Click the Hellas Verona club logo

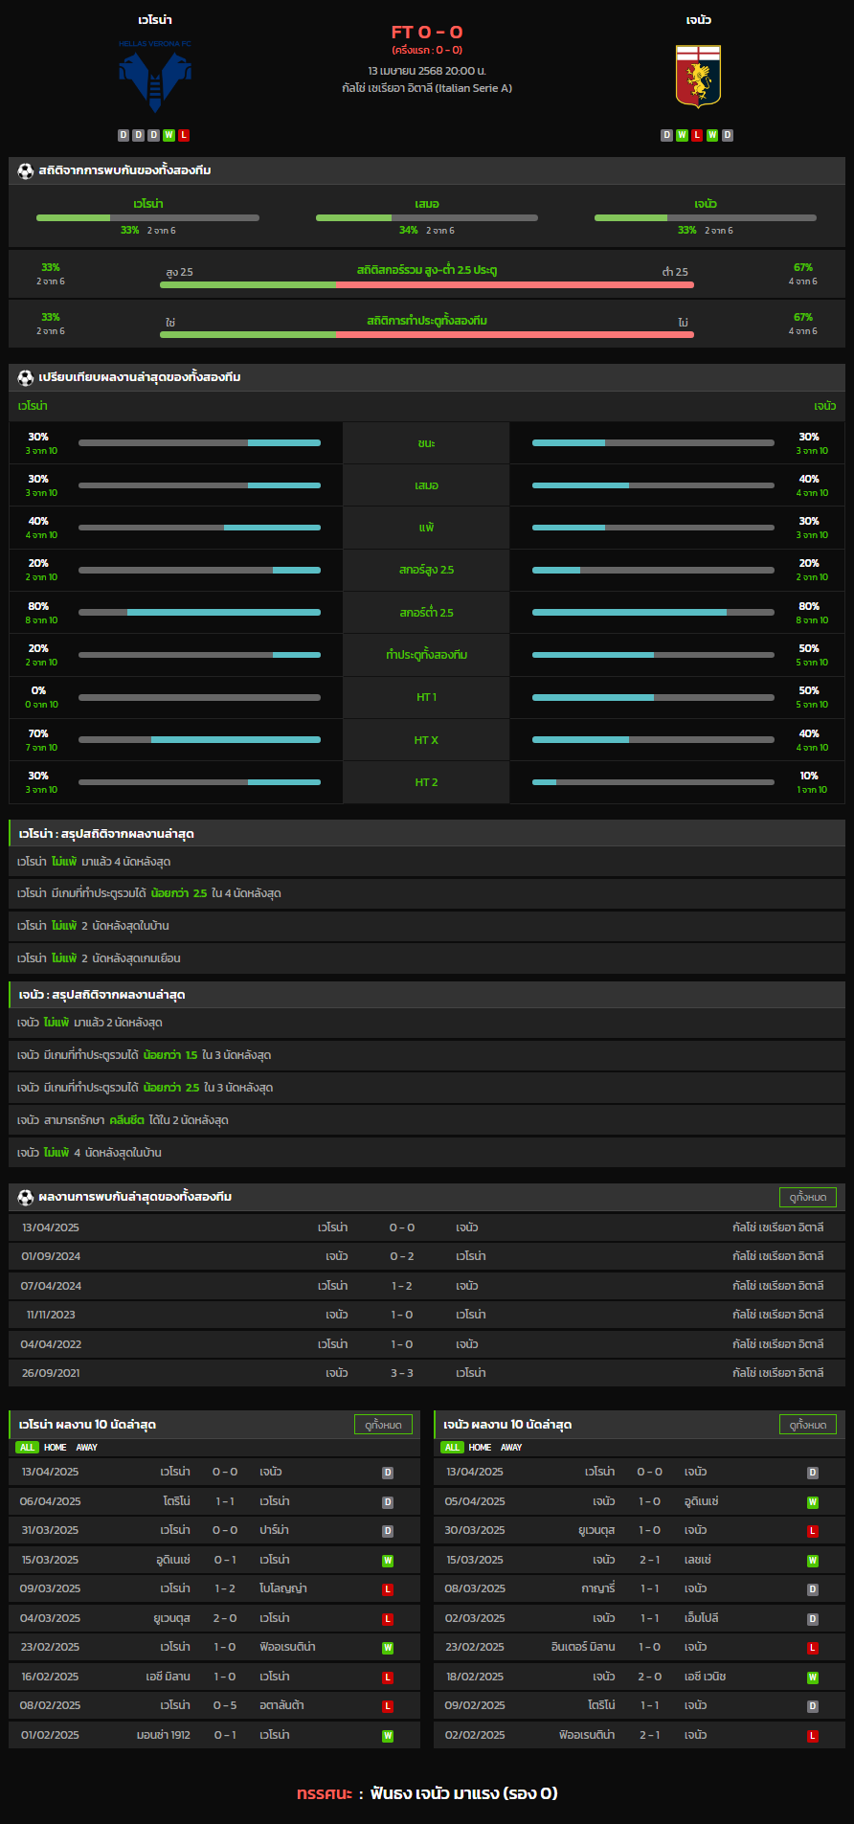(155, 77)
